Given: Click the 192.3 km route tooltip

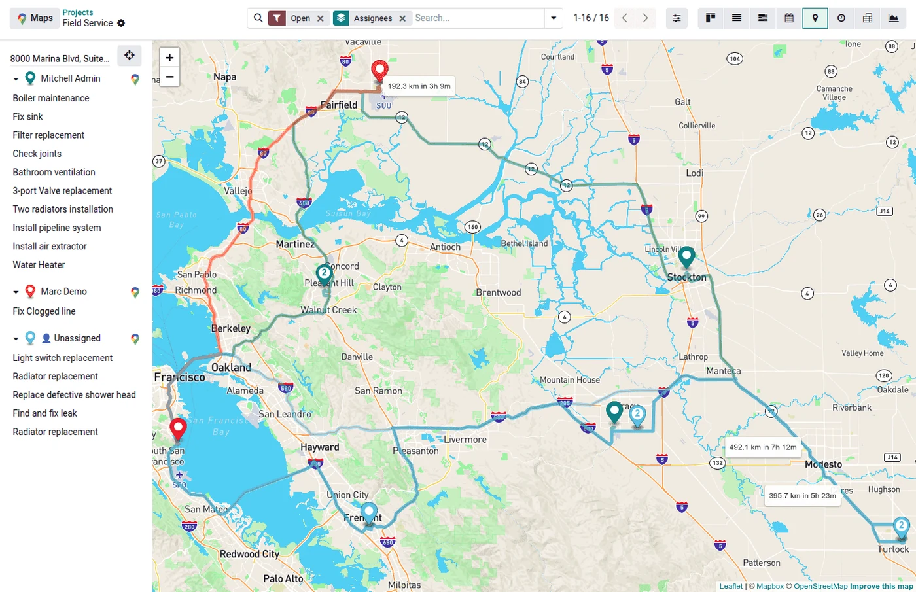Looking at the screenshot, I should [419, 86].
